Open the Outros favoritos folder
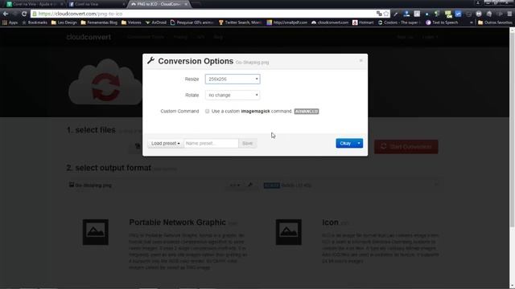 [495, 22]
